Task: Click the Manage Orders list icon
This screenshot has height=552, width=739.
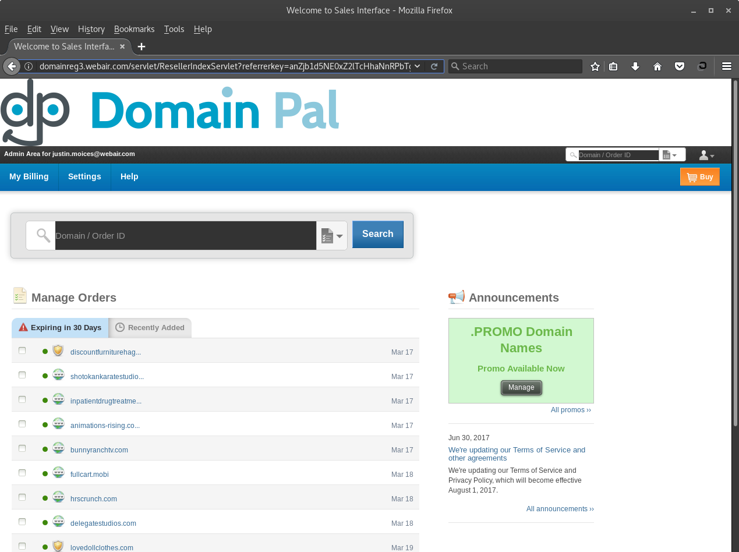Action: (20, 296)
